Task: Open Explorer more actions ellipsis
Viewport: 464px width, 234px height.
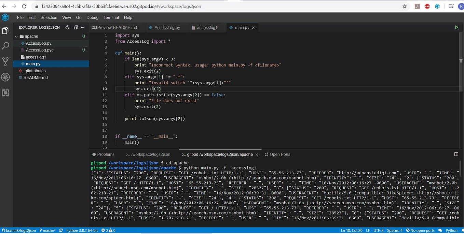Action: point(83,27)
